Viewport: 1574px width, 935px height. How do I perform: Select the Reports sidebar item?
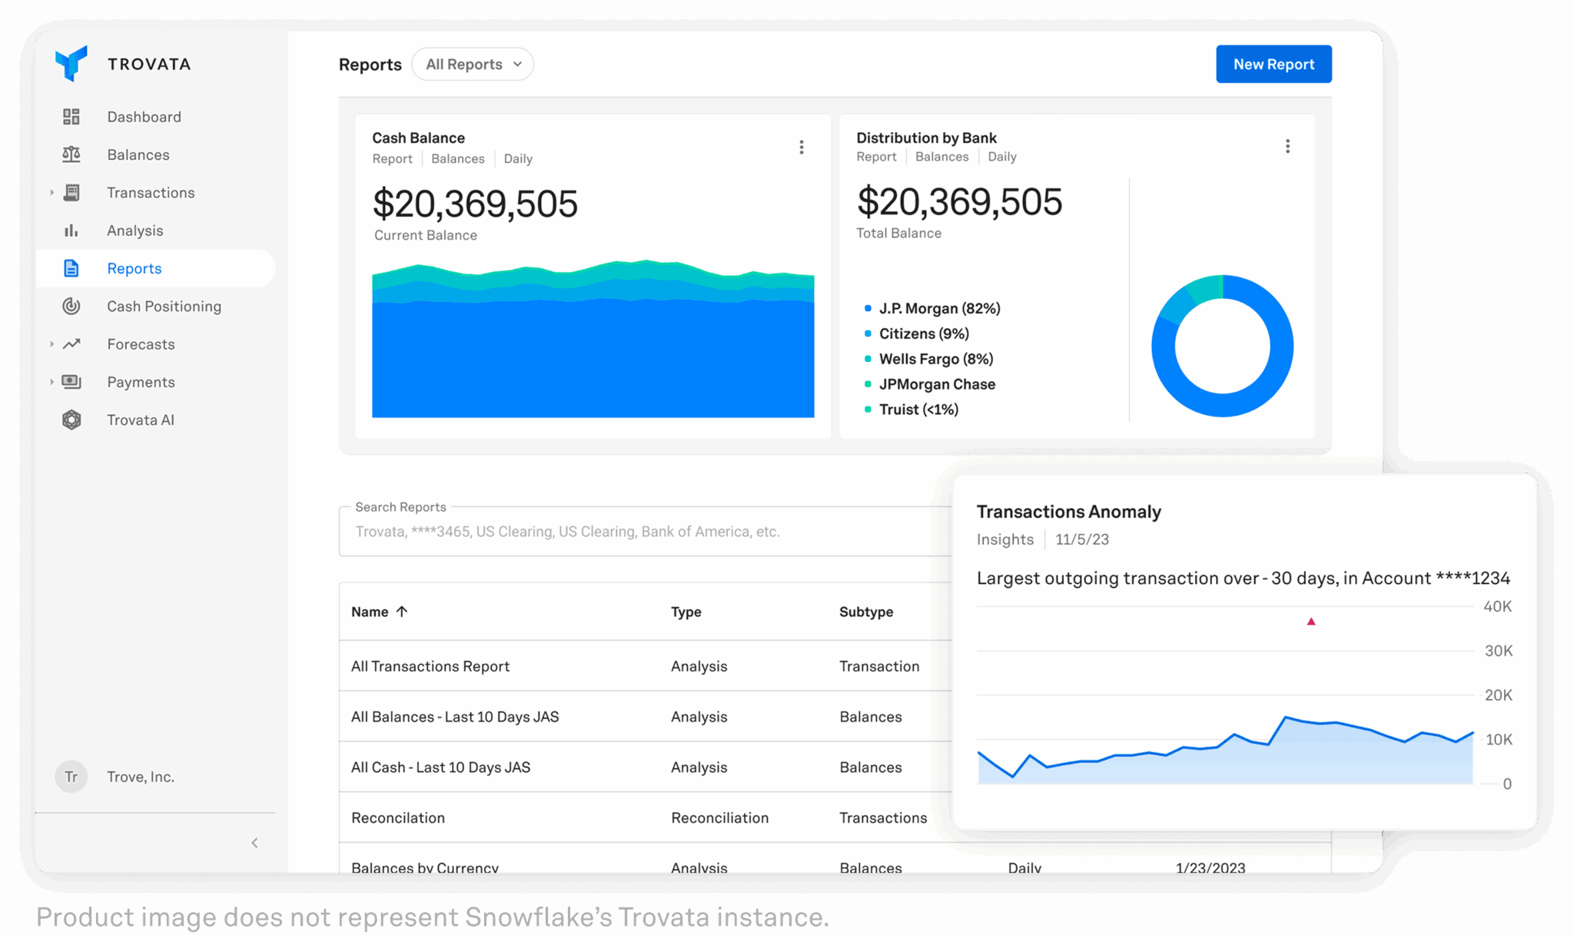click(x=134, y=268)
